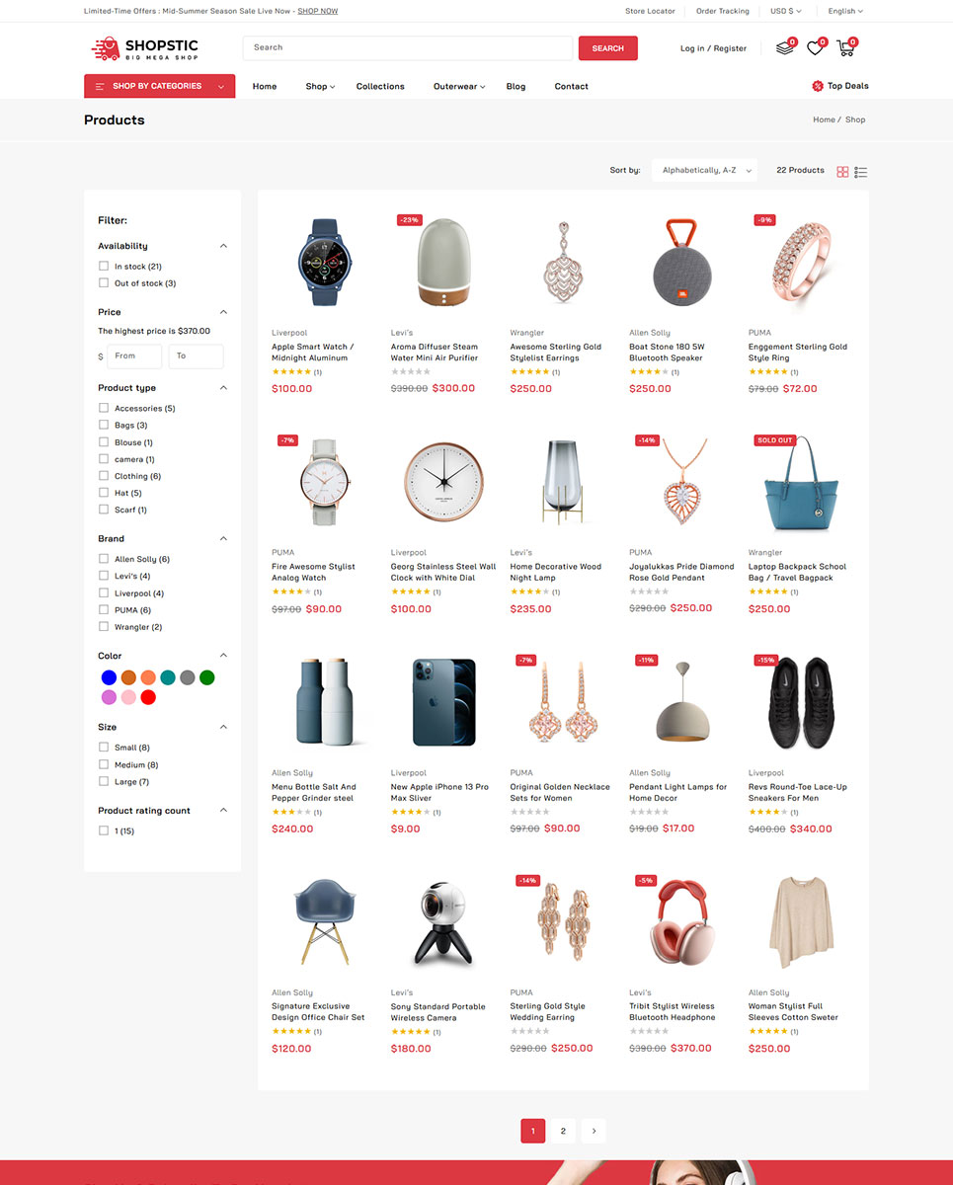
Task: Click the search input field
Action: pos(407,47)
